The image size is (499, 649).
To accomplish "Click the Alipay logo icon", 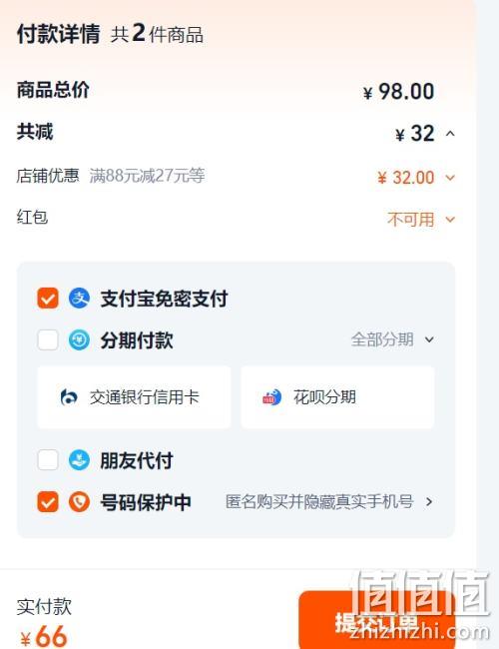I will tap(79, 298).
